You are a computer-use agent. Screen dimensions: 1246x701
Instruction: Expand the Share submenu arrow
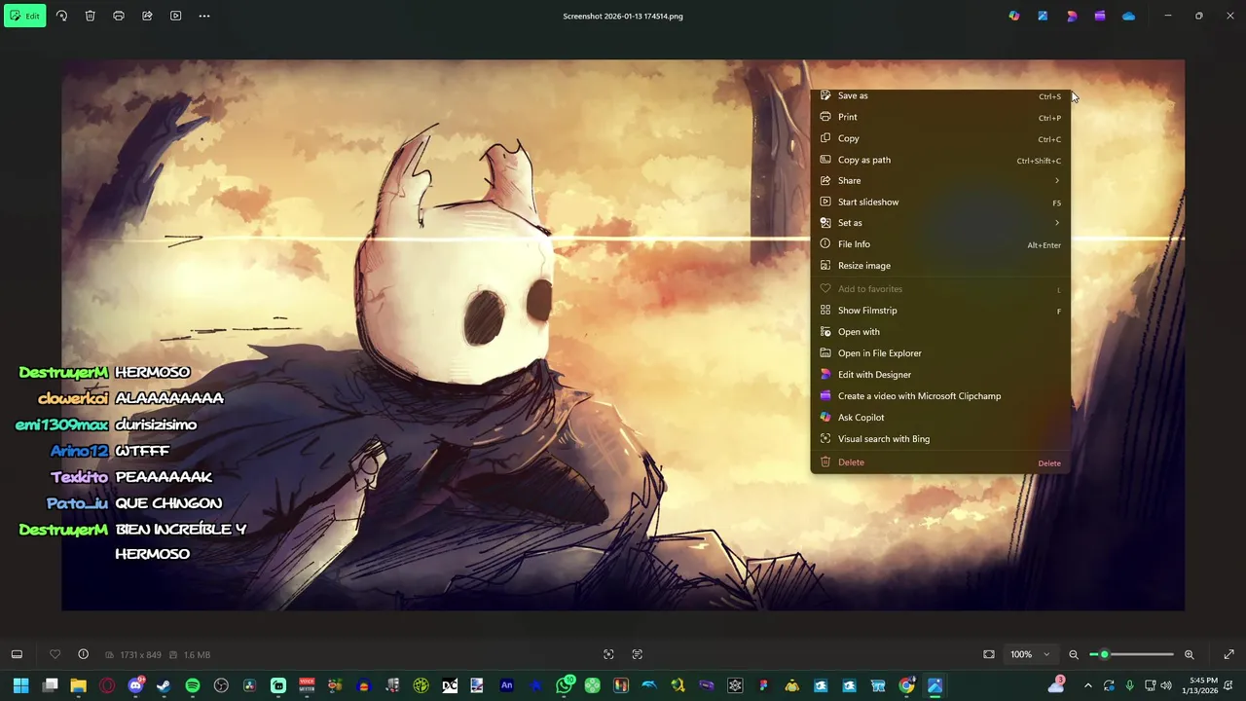[1057, 181]
